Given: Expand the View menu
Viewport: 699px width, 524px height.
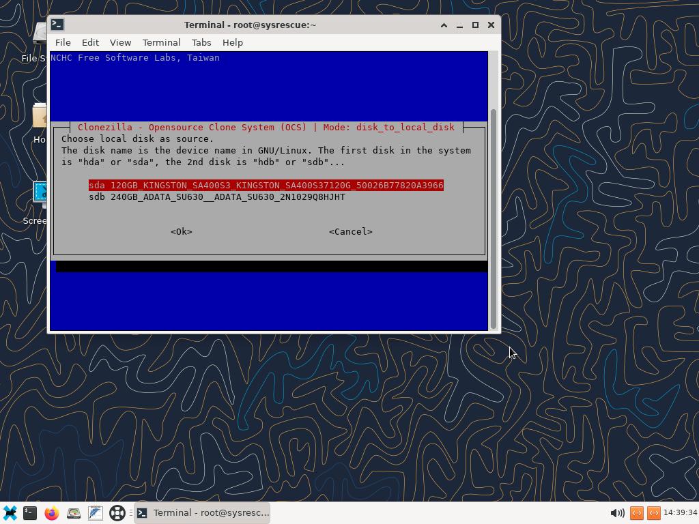Looking at the screenshot, I should pos(120,42).
